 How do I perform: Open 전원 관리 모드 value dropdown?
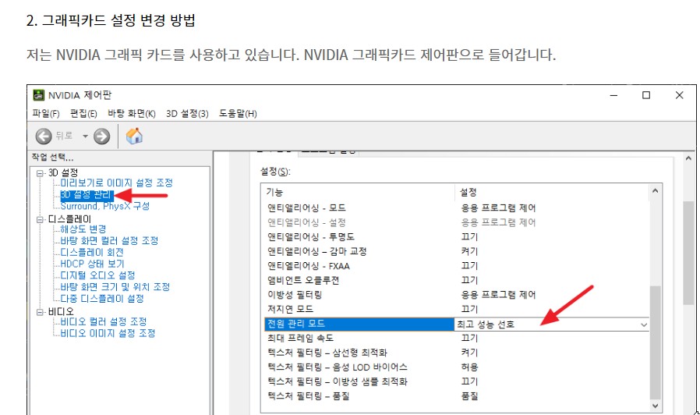pyautogui.click(x=643, y=325)
